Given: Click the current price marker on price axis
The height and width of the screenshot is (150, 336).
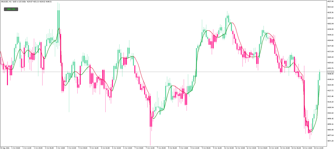Looking at the screenshot, I should tap(330, 72).
